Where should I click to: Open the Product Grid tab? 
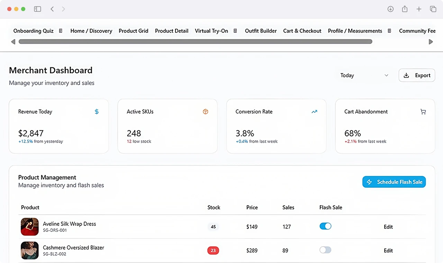134,31
